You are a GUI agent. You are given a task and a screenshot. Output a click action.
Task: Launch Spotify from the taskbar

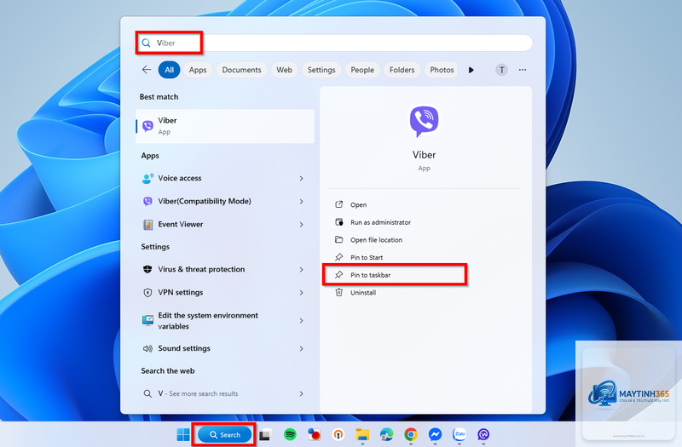pos(290,434)
